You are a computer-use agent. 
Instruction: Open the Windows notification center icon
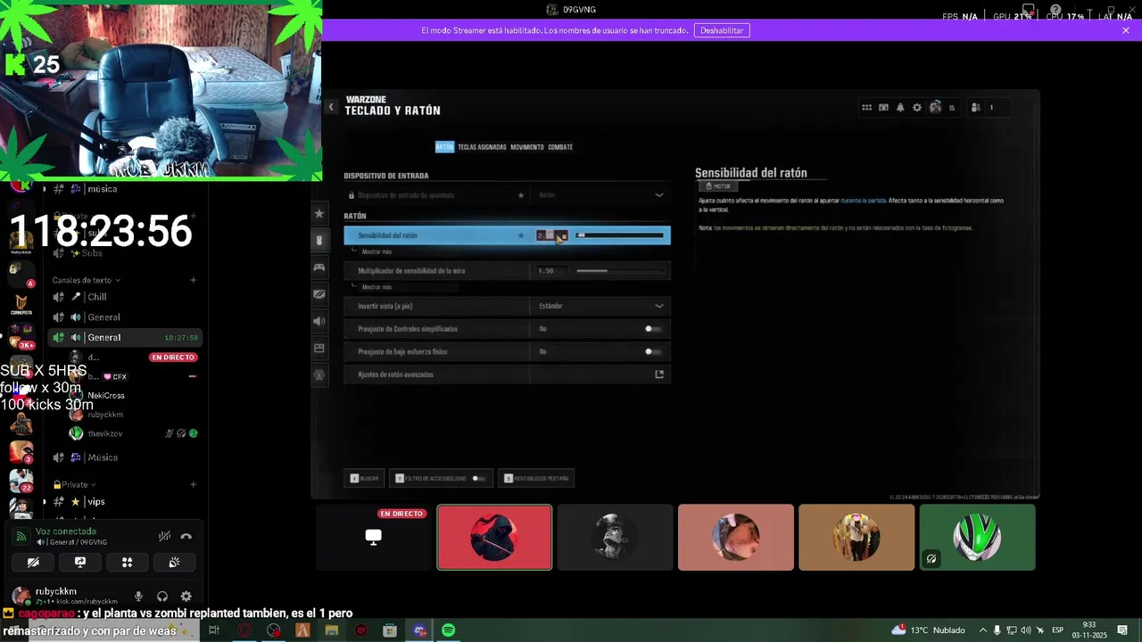point(1122,630)
